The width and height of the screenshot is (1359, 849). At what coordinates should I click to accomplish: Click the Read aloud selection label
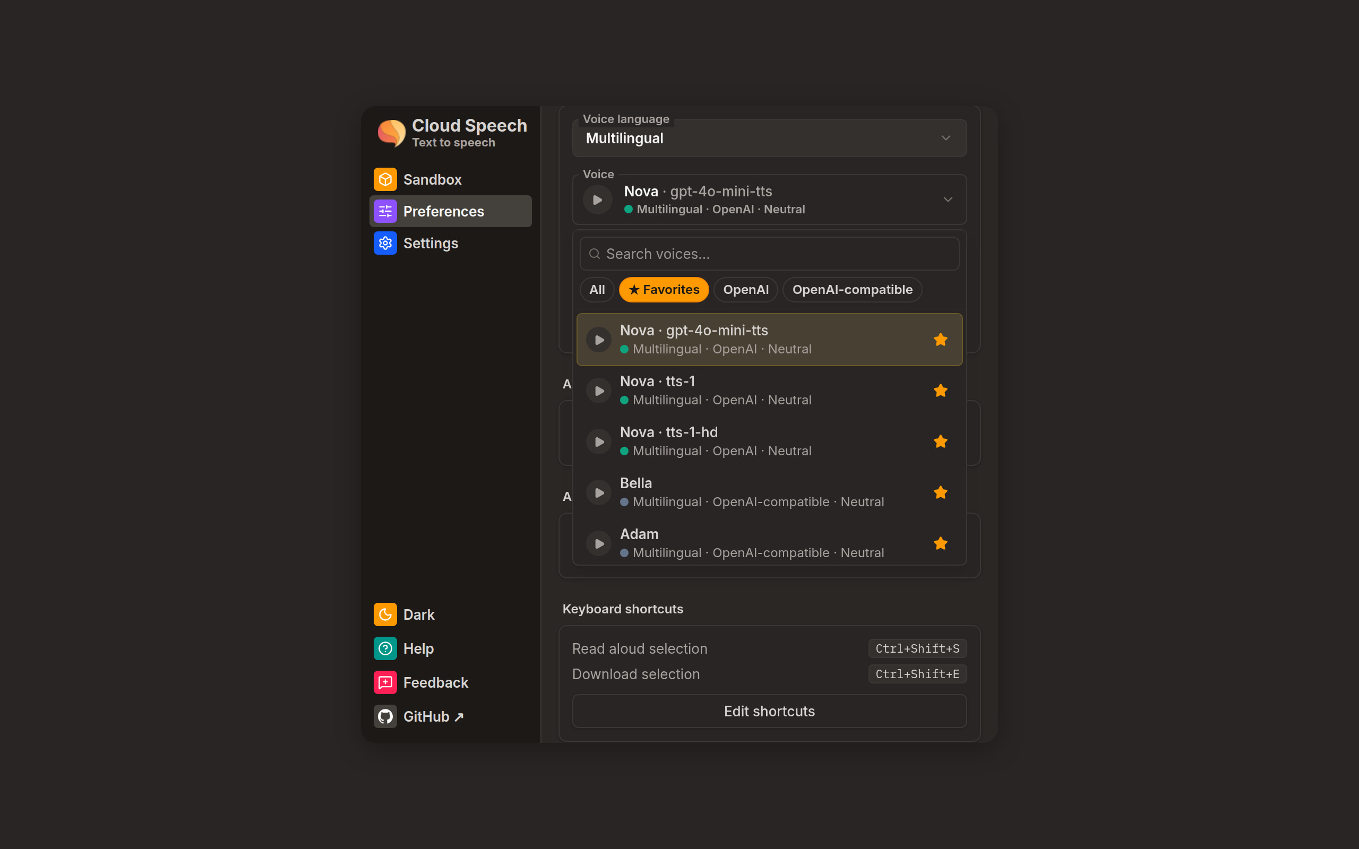(x=640, y=648)
